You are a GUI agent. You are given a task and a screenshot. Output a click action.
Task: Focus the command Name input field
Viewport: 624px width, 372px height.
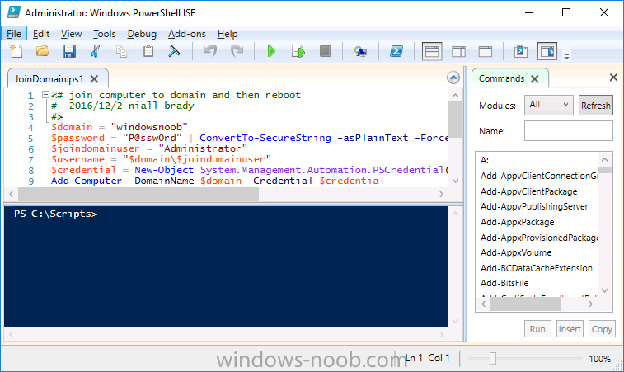568,130
